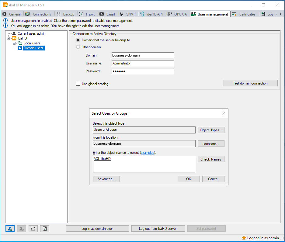
Task: Click the open folder icon button
Action: tap(33, 229)
